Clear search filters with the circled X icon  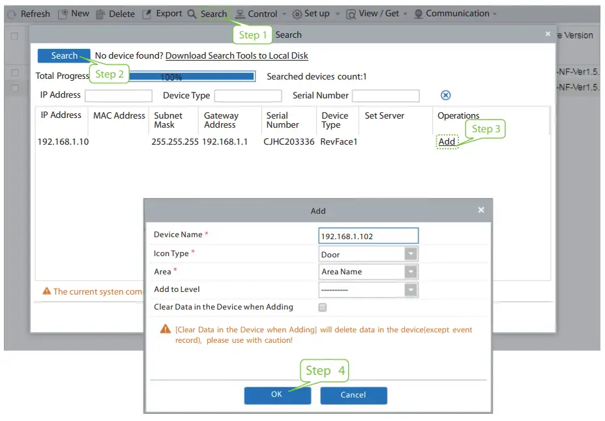point(446,95)
